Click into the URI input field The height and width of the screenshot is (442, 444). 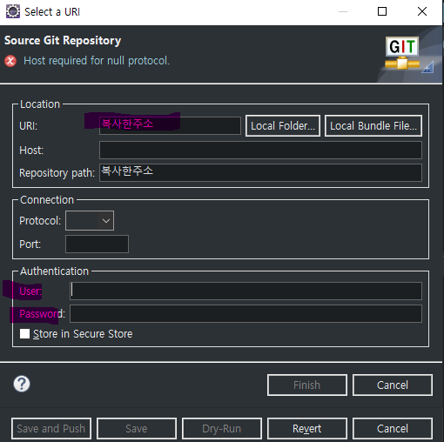(x=170, y=125)
